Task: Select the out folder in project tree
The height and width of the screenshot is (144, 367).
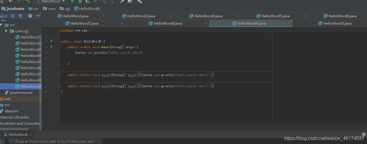Action: tap(5, 99)
